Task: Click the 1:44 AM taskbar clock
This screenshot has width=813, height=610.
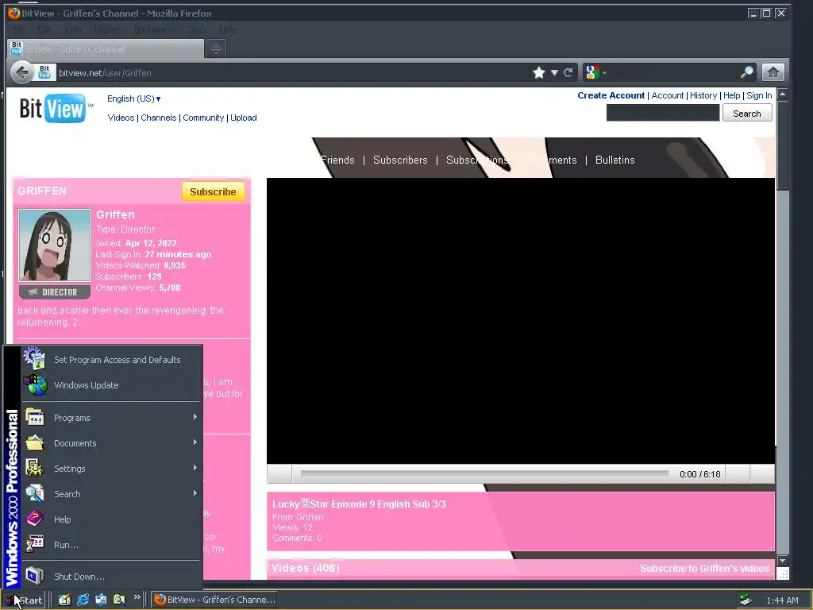Action: coord(782,600)
